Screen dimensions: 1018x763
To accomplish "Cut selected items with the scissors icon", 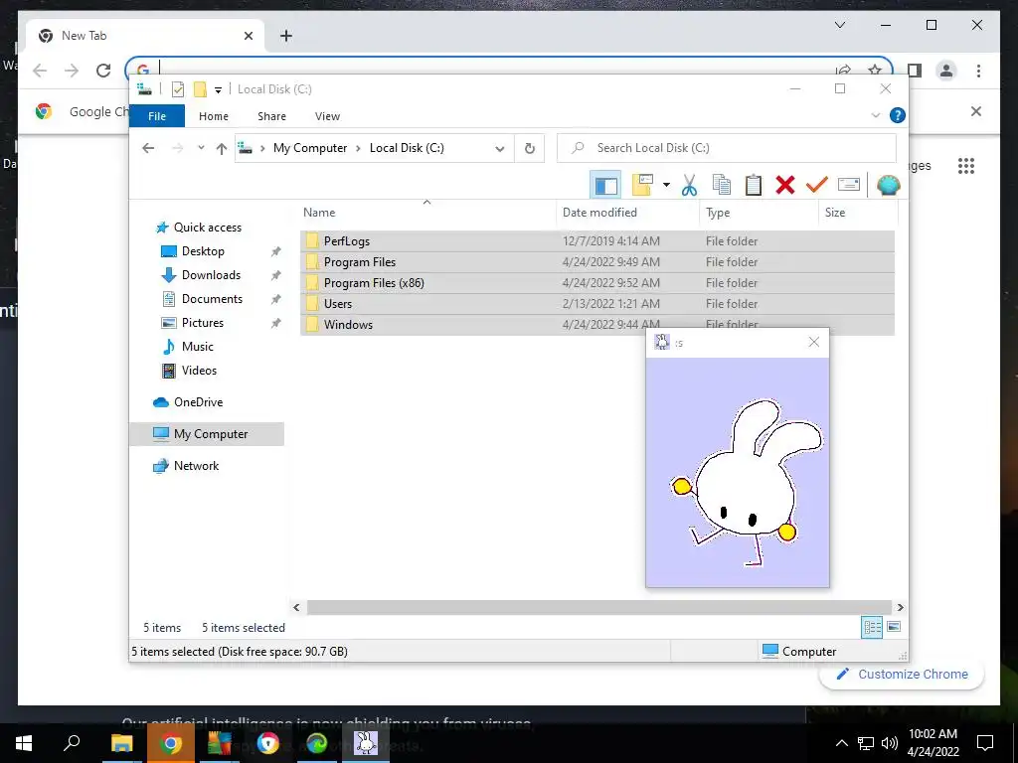I will tap(689, 186).
